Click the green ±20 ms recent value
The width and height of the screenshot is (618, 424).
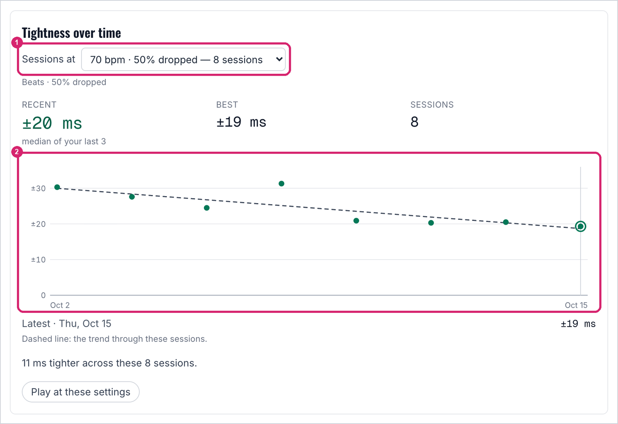tap(52, 123)
